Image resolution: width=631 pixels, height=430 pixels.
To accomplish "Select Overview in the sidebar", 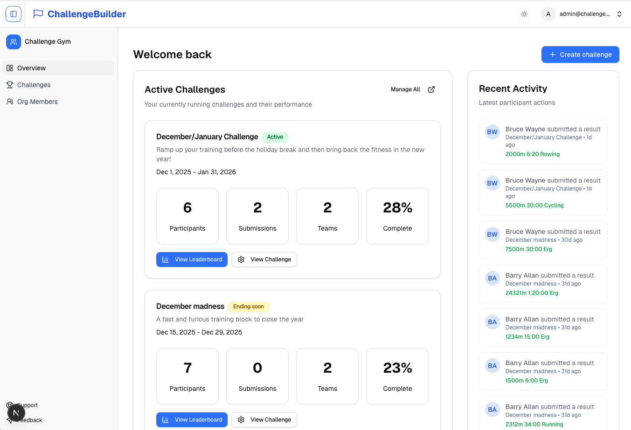I will 32,68.
